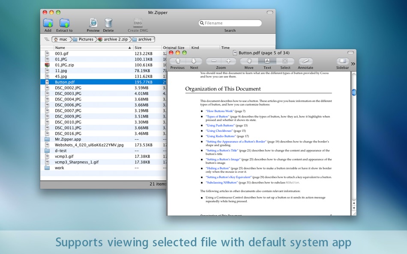Choose the Select tool in Preview
Screen dimensions: 407x254
tap(285, 61)
